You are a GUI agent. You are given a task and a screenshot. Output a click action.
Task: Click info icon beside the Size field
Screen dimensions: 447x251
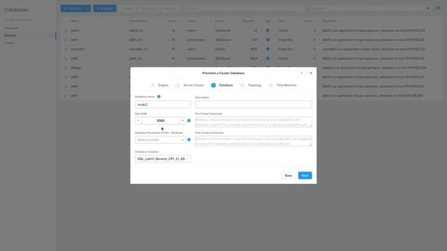pos(189,121)
